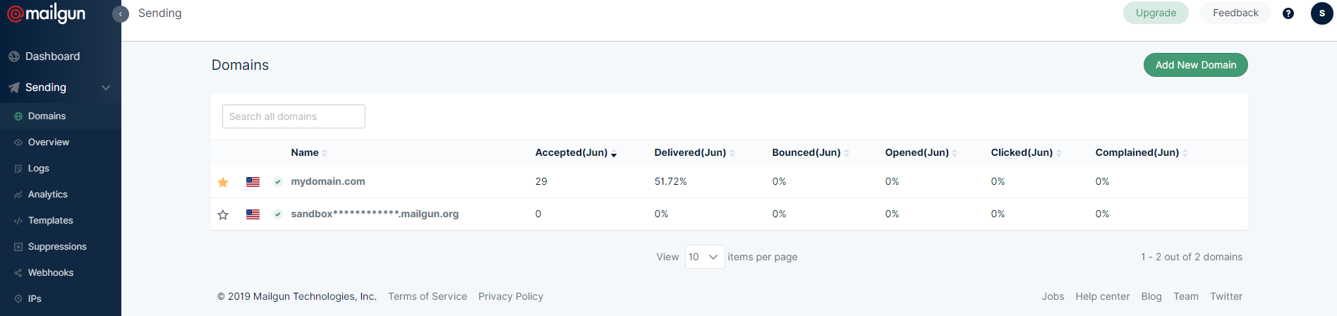Sort by Delivered(Jun) column
This screenshot has width=1337, height=316.
694,152
